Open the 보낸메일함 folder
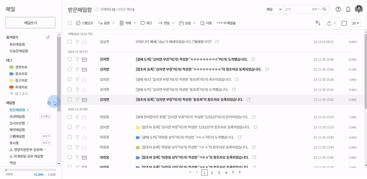 [17, 117]
